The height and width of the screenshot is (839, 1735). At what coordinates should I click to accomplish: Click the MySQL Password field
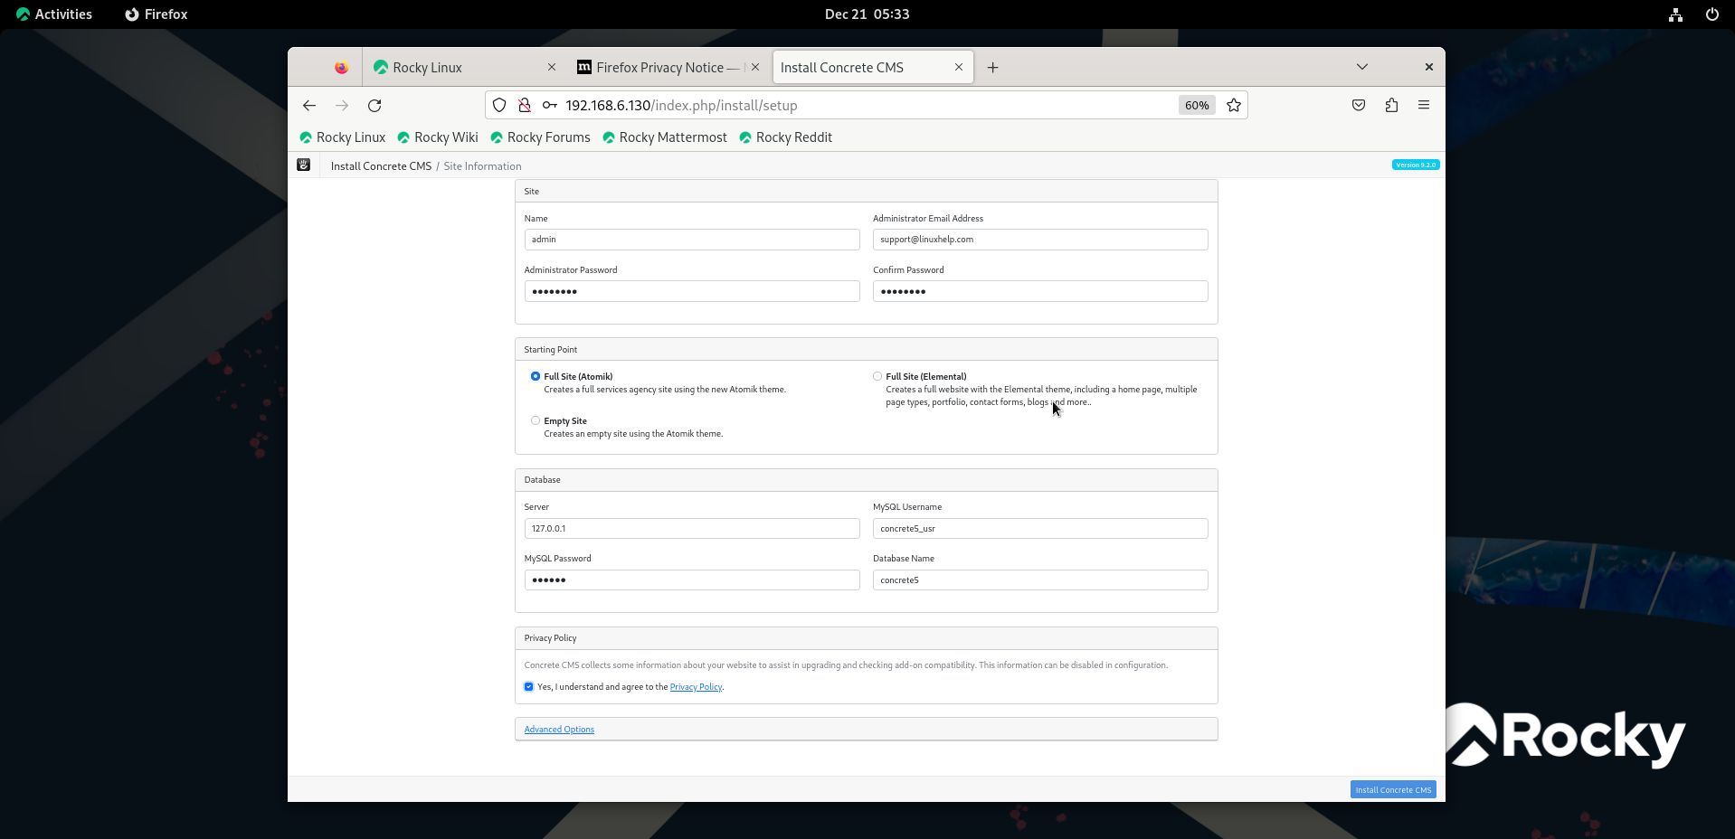[692, 580]
